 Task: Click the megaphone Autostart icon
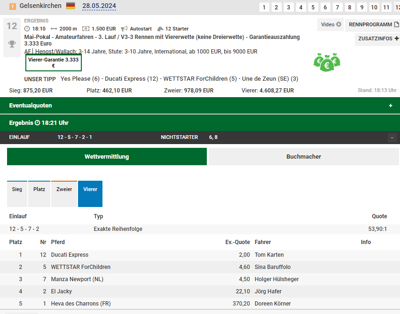124,29
